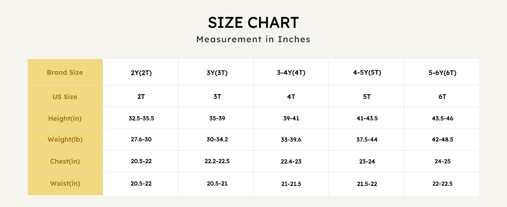Select the 3-4Y(4T) brand size cell
This screenshot has height=207, width=507.
pyautogui.click(x=291, y=73)
